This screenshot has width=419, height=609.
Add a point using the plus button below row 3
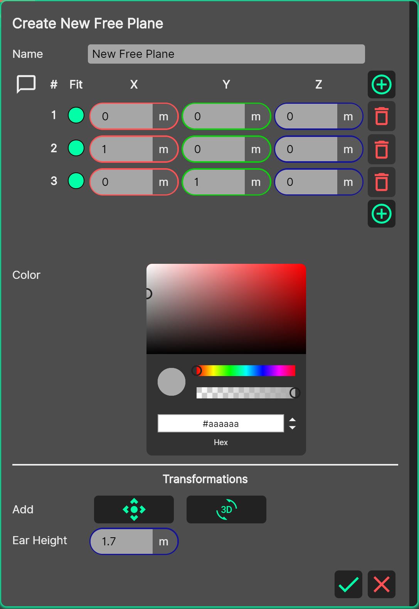click(382, 214)
